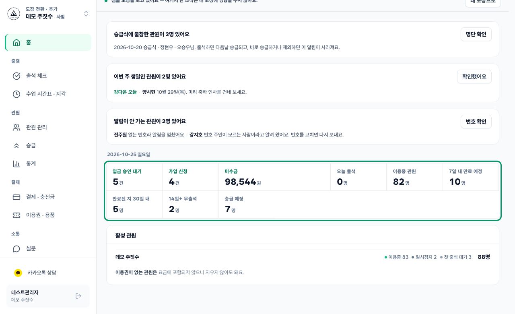Click the 명단 확인 button

pos(476,34)
